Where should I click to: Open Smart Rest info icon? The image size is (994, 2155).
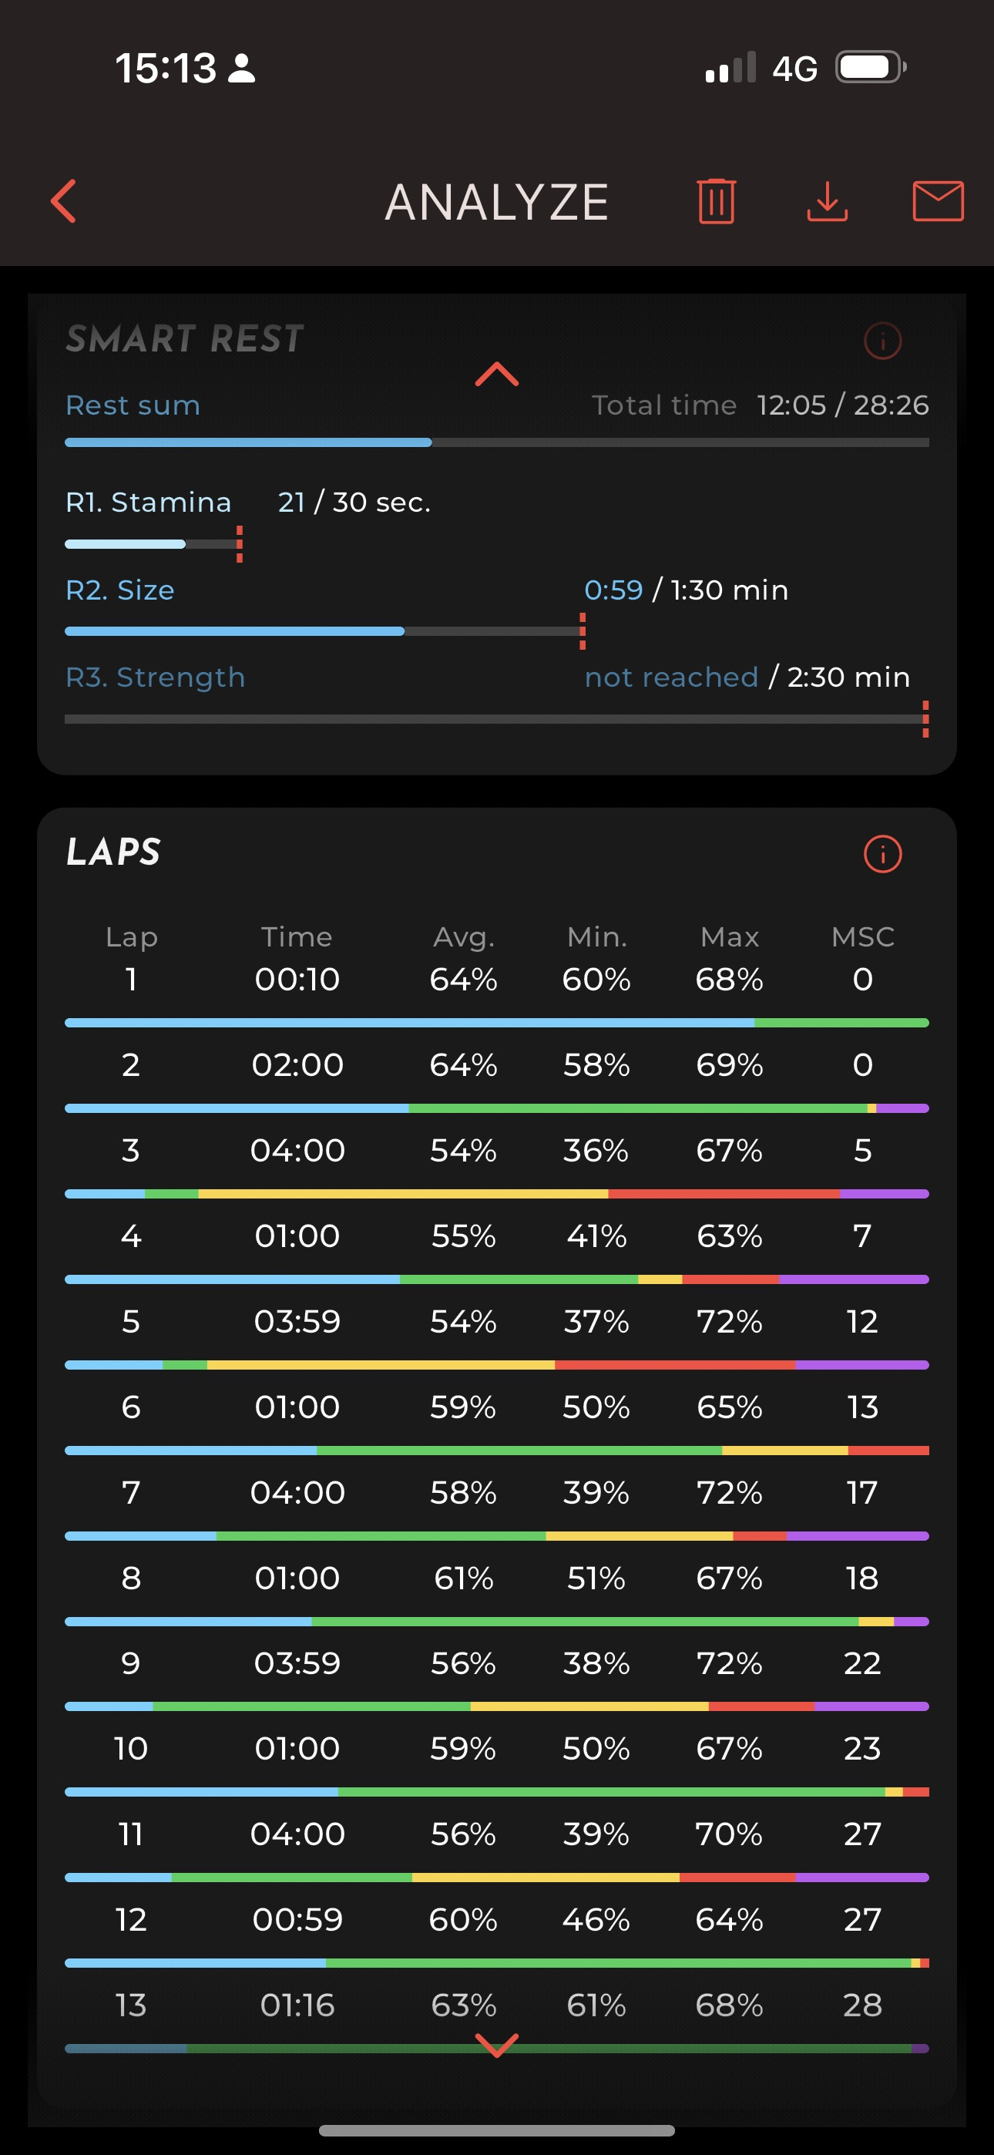coord(882,341)
